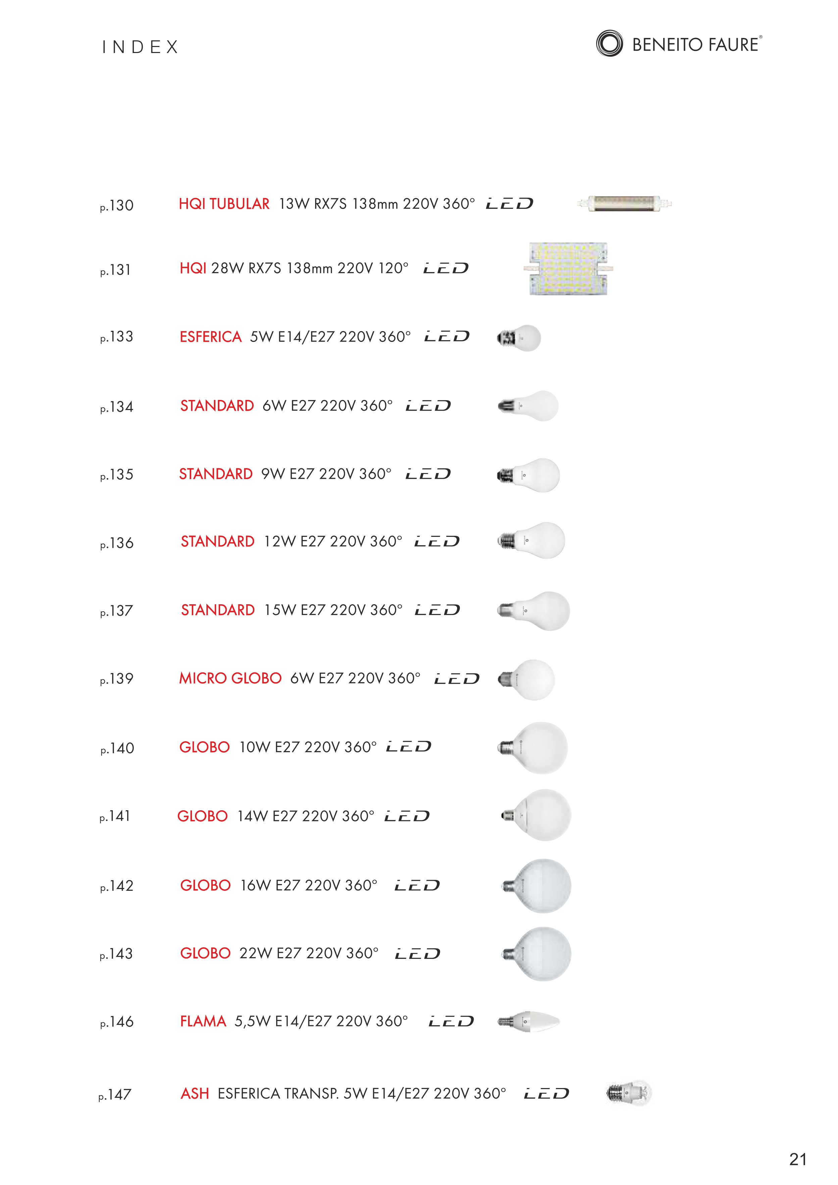Click the Esferica 5W bulb image
The image size is (838, 1185).
coord(519,338)
